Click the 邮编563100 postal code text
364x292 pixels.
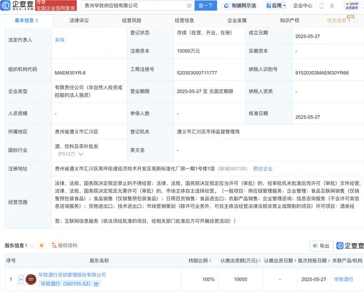(x=233, y=169)
